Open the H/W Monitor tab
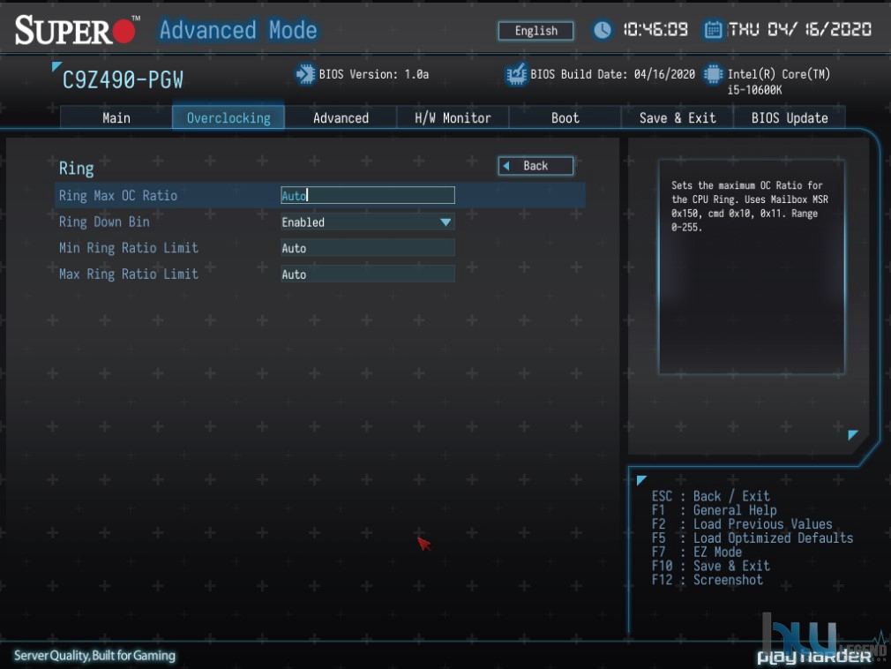This screenshot has width=891, height=669. tap(453, 117)
